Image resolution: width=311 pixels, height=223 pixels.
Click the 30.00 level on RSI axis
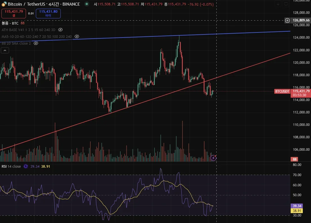(x=297, y=215)
